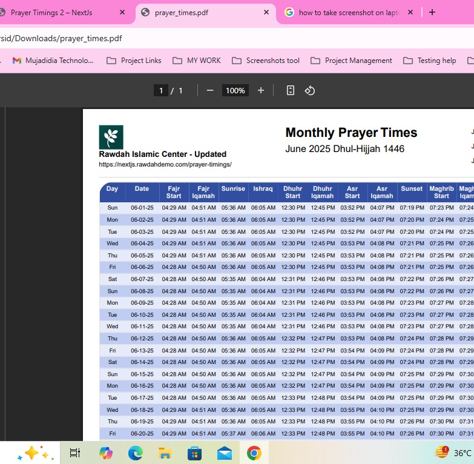Image resolution: width=474 pixels, height=464 pixels.
Task: Expand the Screenshots tool bookmark folder
Action: (266, 61)
